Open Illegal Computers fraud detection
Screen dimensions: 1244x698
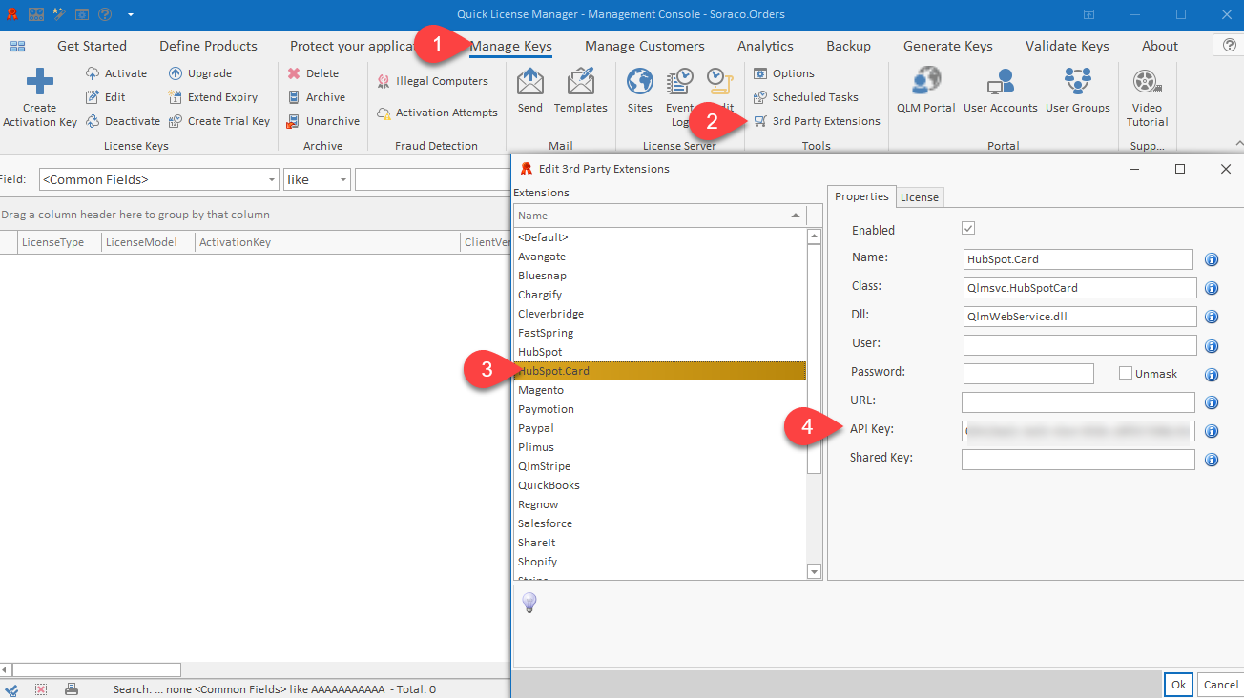432,81
